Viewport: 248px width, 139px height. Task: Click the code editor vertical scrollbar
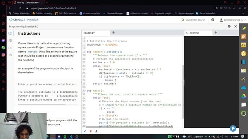point(183,92)
